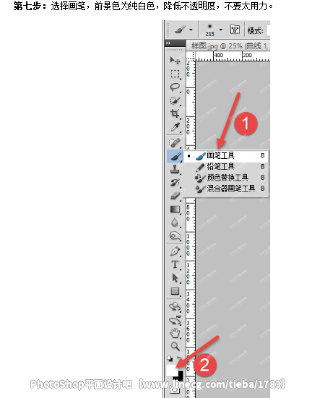
Task: Toggle the brush panel button
Action: click(235, 30)
